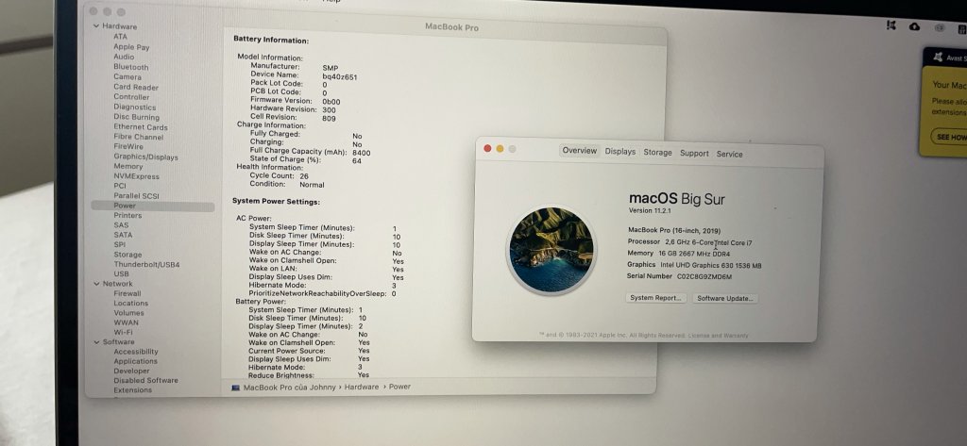This screenshot has width=967, height=446.
Task: Select Memory in the sidebar list
Action: click(127, 166)
